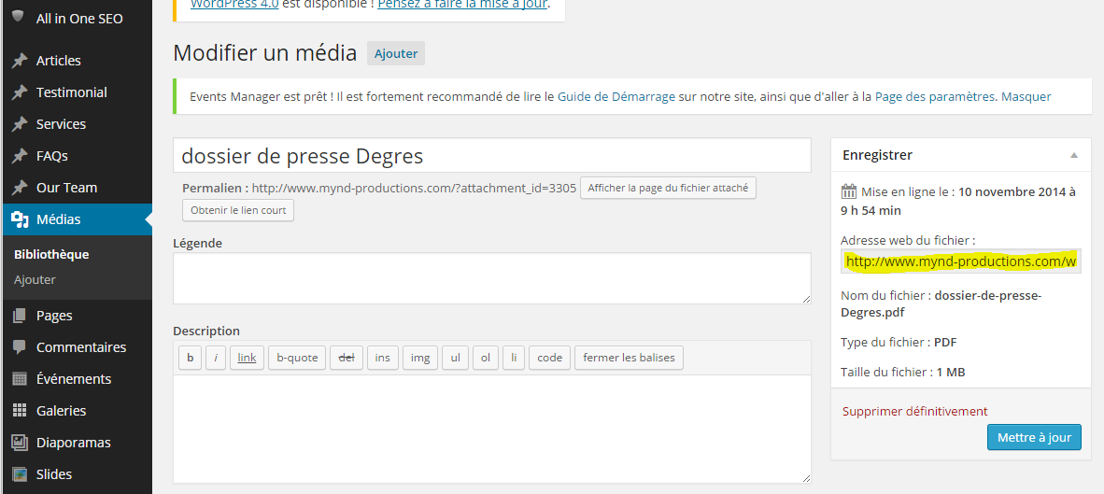Click fermer les balises button
Screen dimensions: 1104x494
[629, 358]
